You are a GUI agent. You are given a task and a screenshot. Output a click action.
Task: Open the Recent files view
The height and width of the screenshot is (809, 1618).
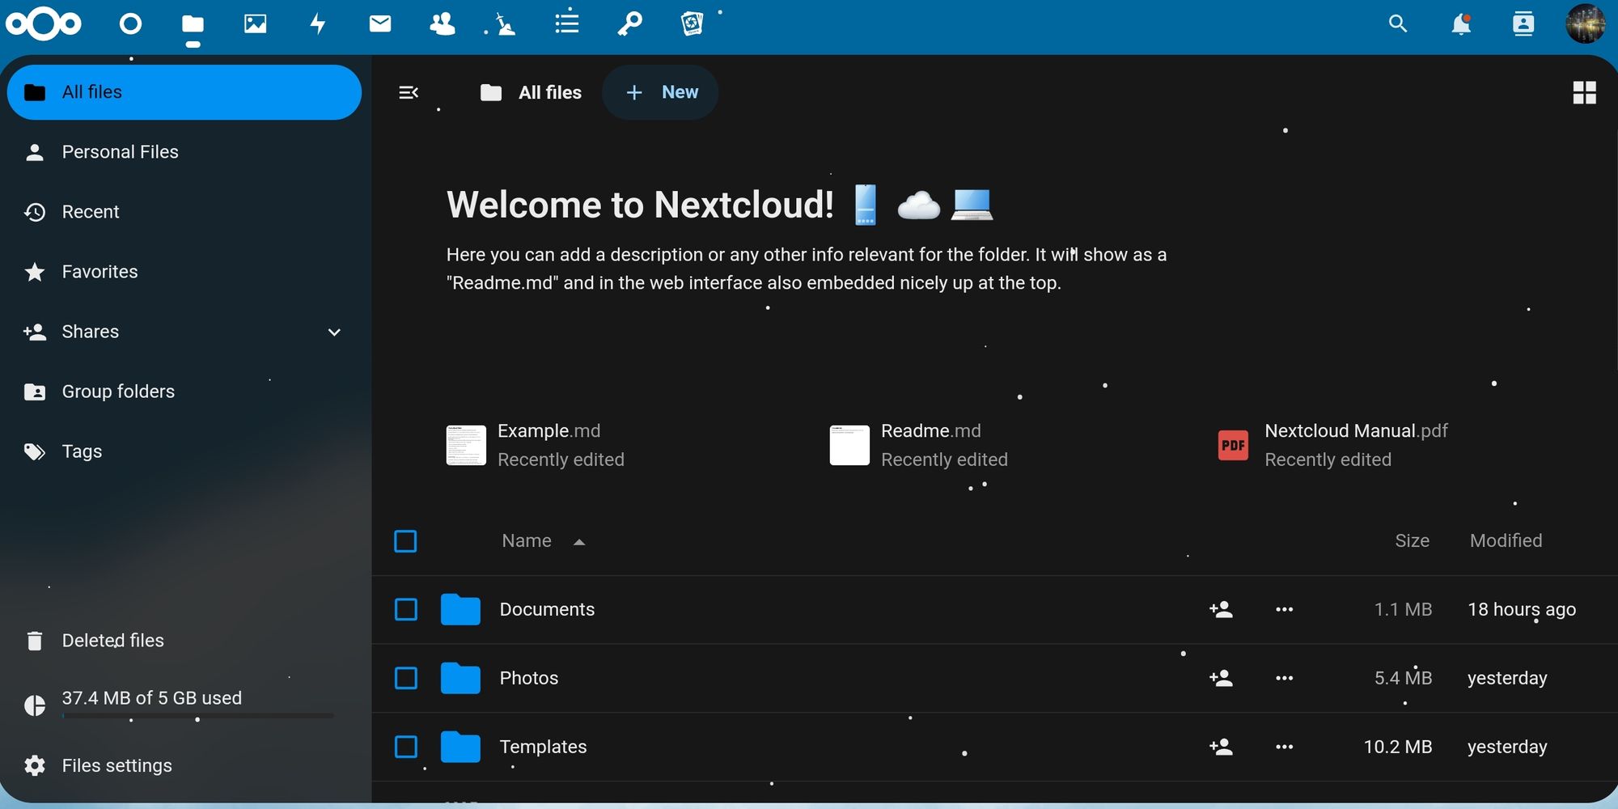[x=184, y=212]
